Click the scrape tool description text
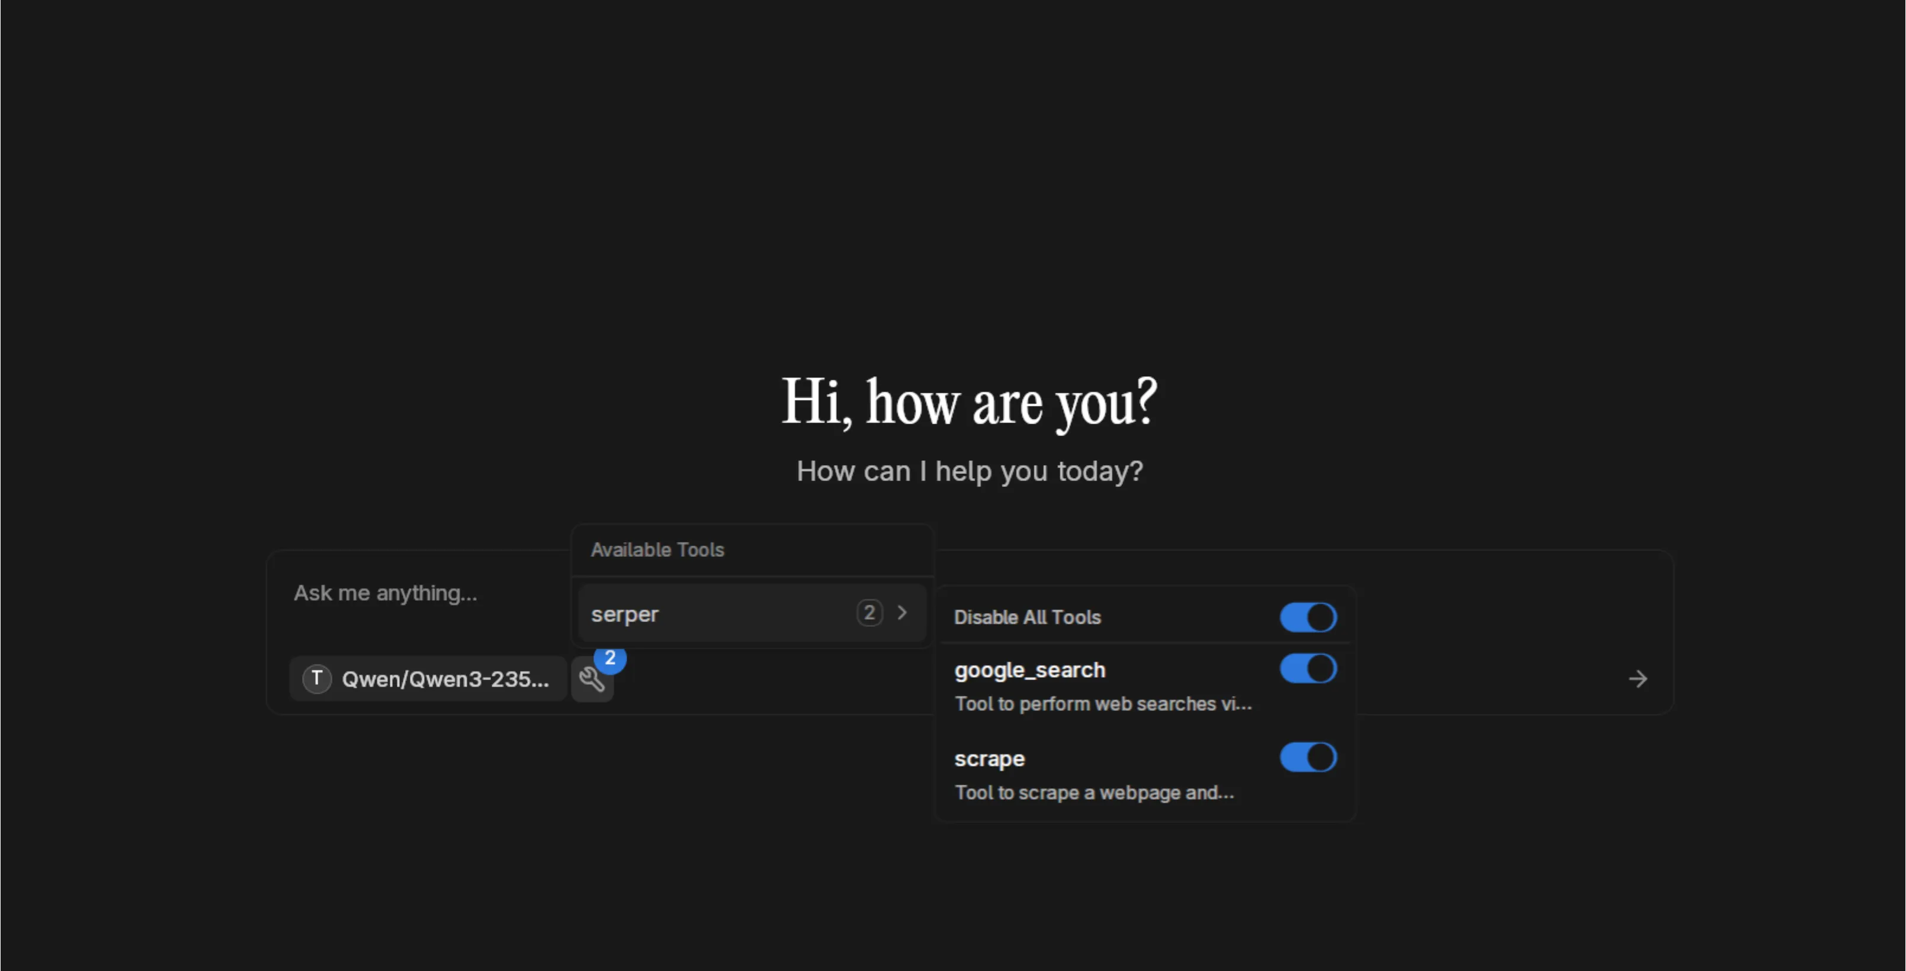The height and width of the screenshot is (971, 1906). click(1093, 792)
